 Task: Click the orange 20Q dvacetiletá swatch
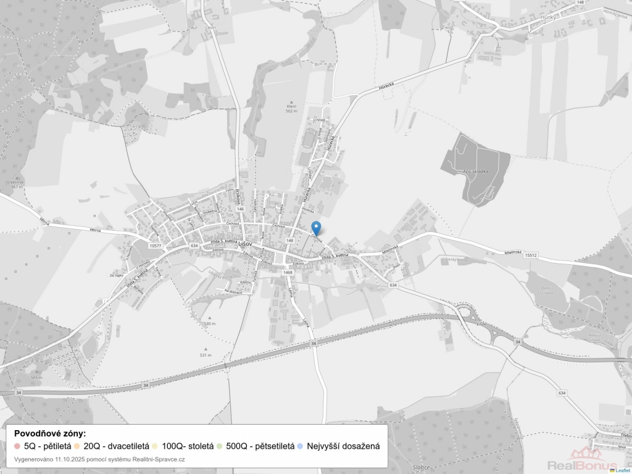coord(77,446)
